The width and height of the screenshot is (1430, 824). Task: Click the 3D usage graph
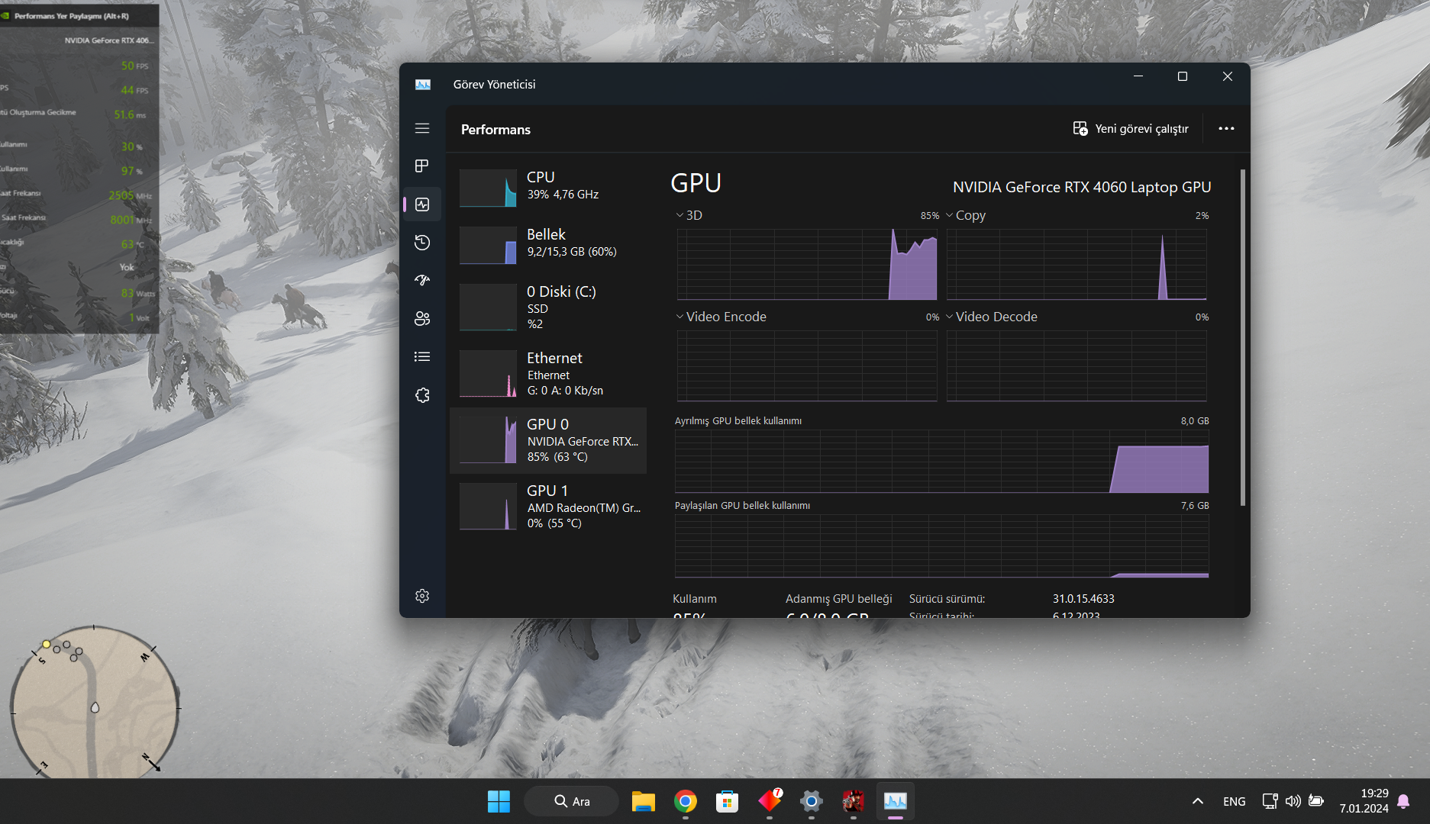(807, 264)
